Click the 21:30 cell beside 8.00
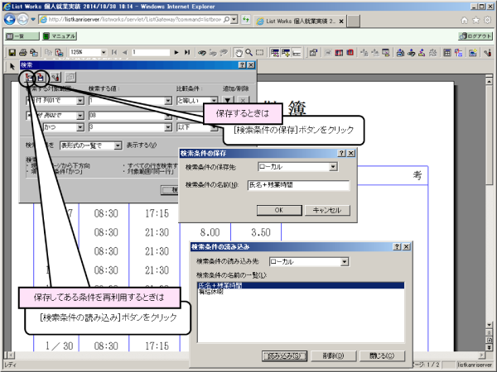Viewport: 497px width, 372px height. click(x=157, y=232)
